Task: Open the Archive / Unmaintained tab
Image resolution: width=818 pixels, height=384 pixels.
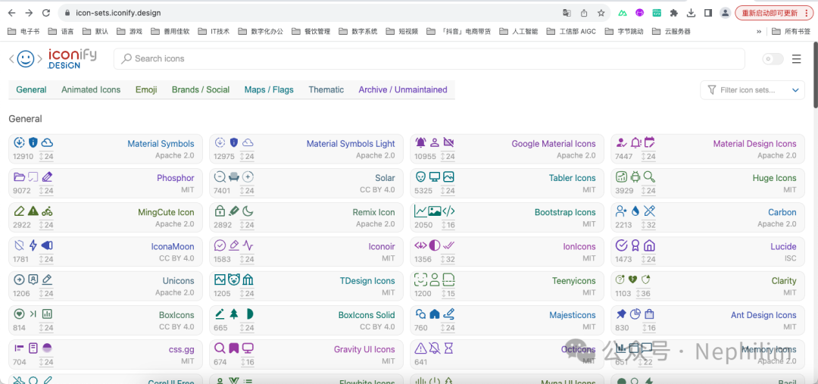Action: coord(403,89)
